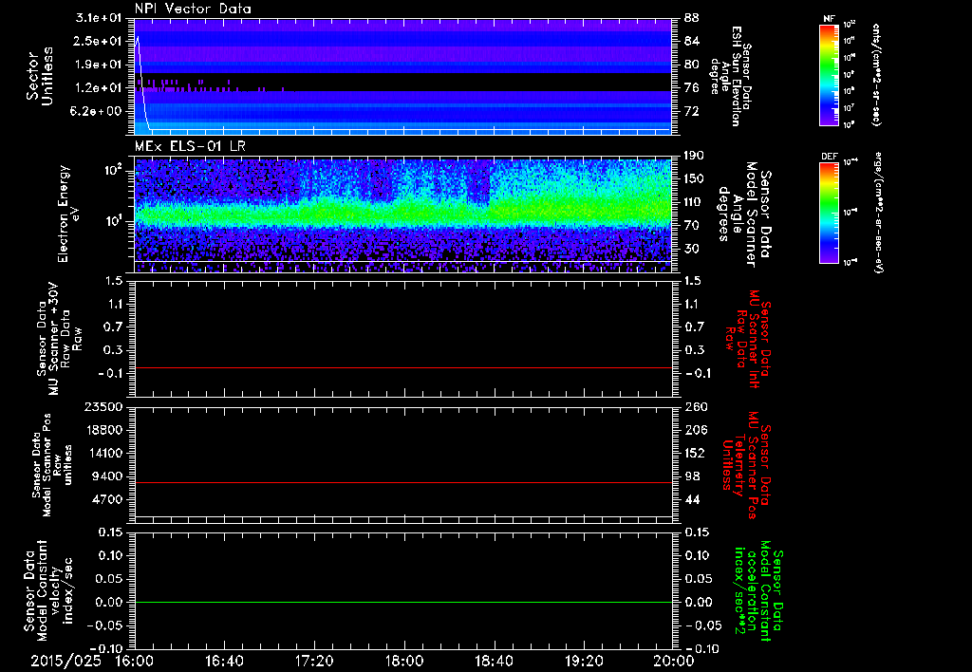Click the 18800 scanner position tick
The width and height of the screenshot is (972, 672).
103,430
